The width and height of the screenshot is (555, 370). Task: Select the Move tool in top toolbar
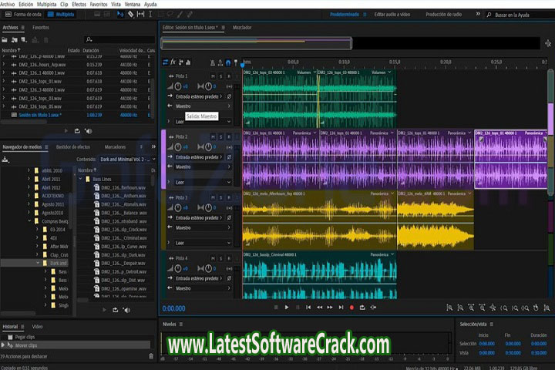click(x=120, y=14)
